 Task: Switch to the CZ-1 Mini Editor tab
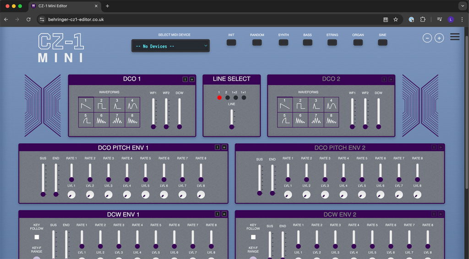point(65,6)
